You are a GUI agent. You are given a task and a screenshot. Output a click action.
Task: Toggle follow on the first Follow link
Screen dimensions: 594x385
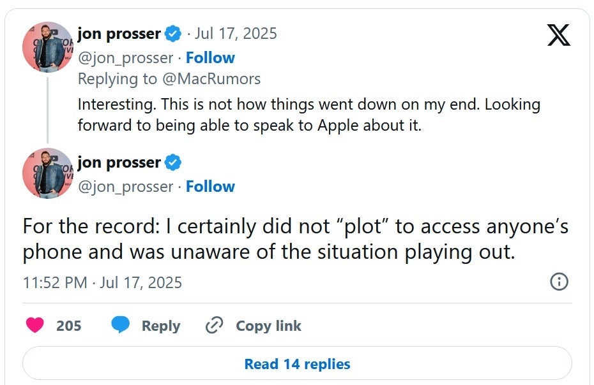211,57
